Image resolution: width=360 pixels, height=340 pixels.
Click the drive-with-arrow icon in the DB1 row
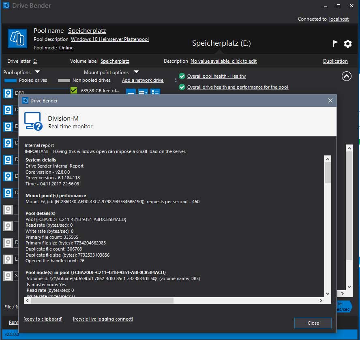pos(143,92)
